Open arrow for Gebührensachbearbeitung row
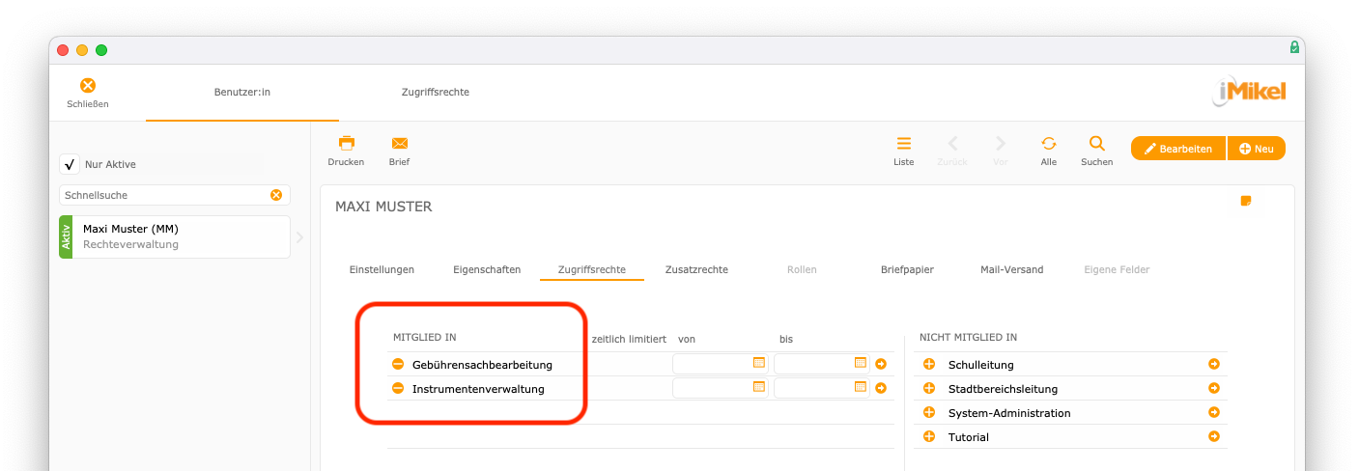Viewport: 1359px width, 471px height. click(881, 364)
